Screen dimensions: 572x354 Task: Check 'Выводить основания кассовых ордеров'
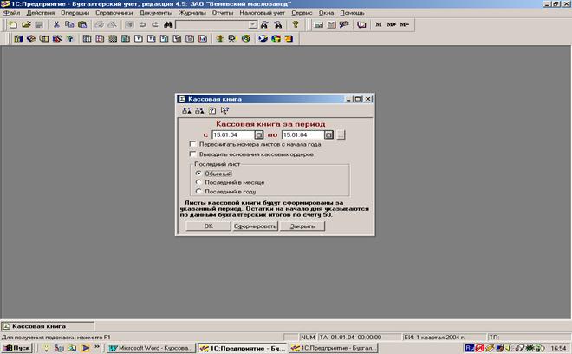[x=192, y=154]
